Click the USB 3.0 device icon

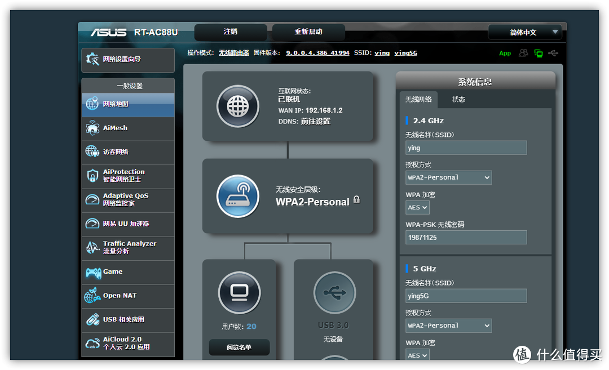[x=334, y=292]
